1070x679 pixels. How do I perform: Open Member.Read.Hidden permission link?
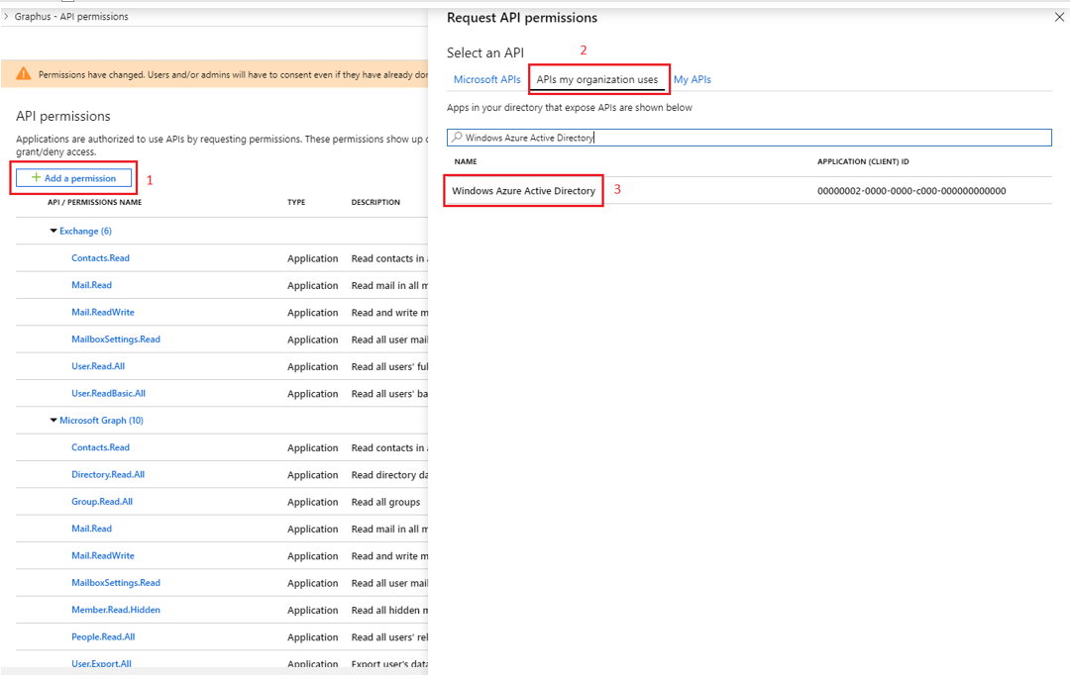coord(116,610)
